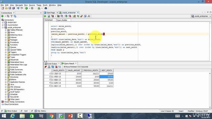This screenshot has height=119, width=212.
Task: Switch to the Start Page tab
Action: 51,13
